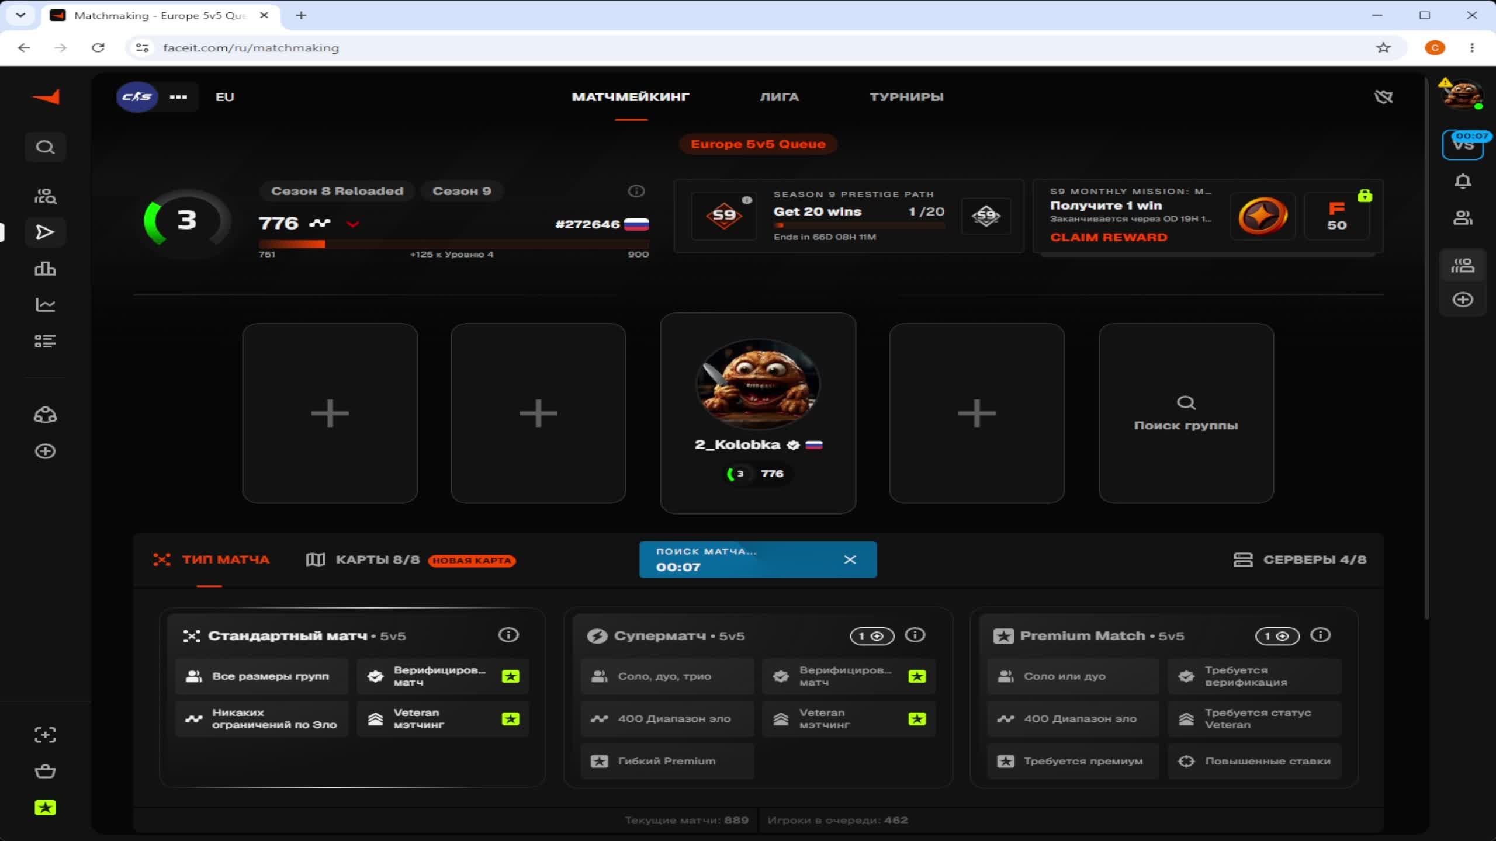Screen dimensions: 1496x841
Task: Click the Get 20 wins progress bar
Action: (x=859, y=225)
